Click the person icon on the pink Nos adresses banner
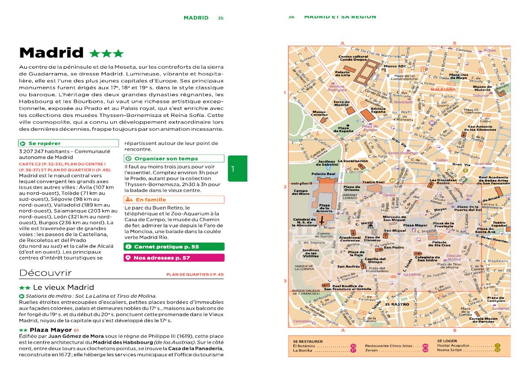The height and width of the screenshot is (373, 527). [128, 257]
